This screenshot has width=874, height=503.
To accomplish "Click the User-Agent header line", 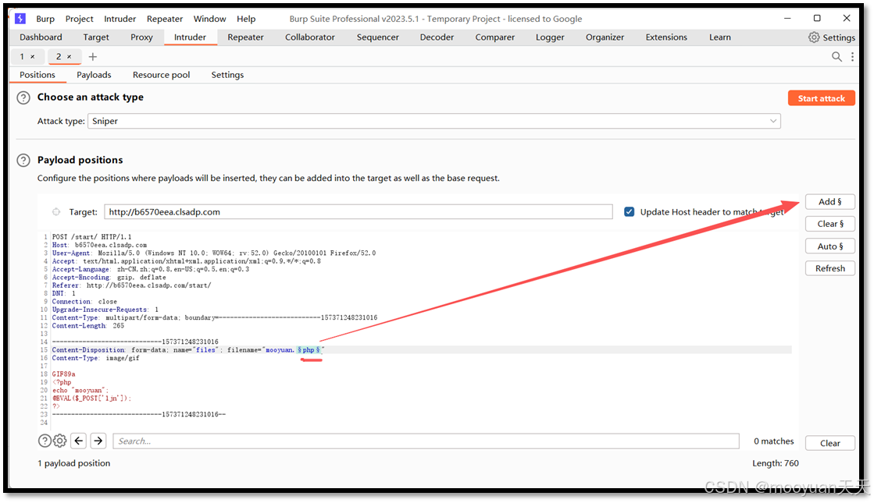I will 214,253.
